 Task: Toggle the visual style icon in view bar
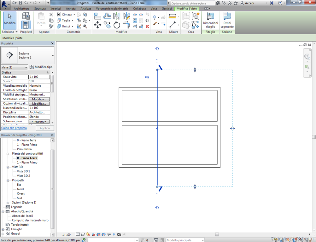83,234
